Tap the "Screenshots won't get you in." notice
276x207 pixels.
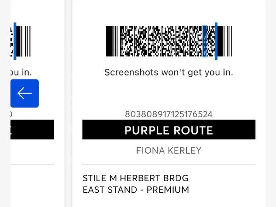pos(169,72)
